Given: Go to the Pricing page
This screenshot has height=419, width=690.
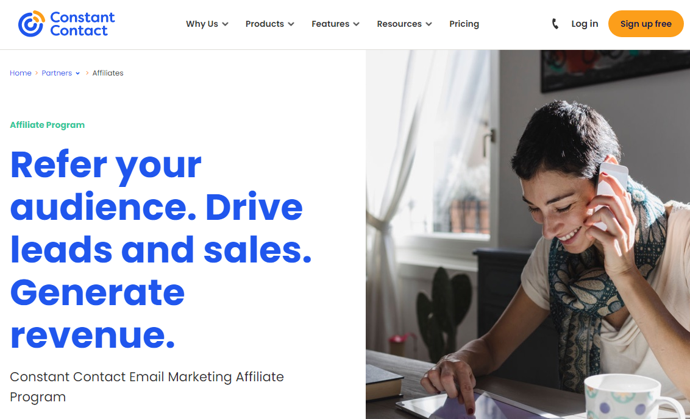Looking at the screenshot, I should (464, 24).
